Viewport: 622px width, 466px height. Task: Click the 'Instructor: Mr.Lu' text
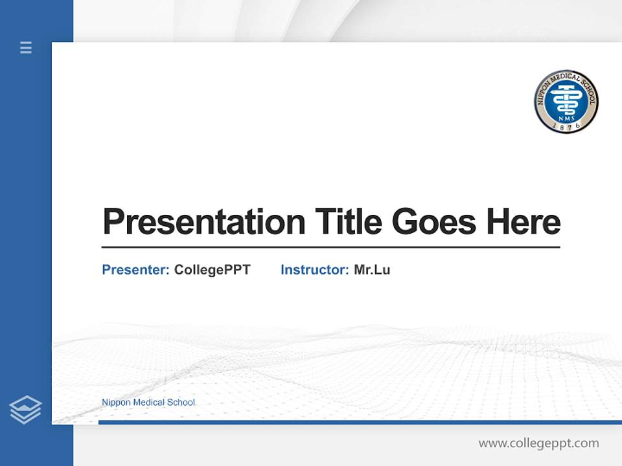[335, 270]
